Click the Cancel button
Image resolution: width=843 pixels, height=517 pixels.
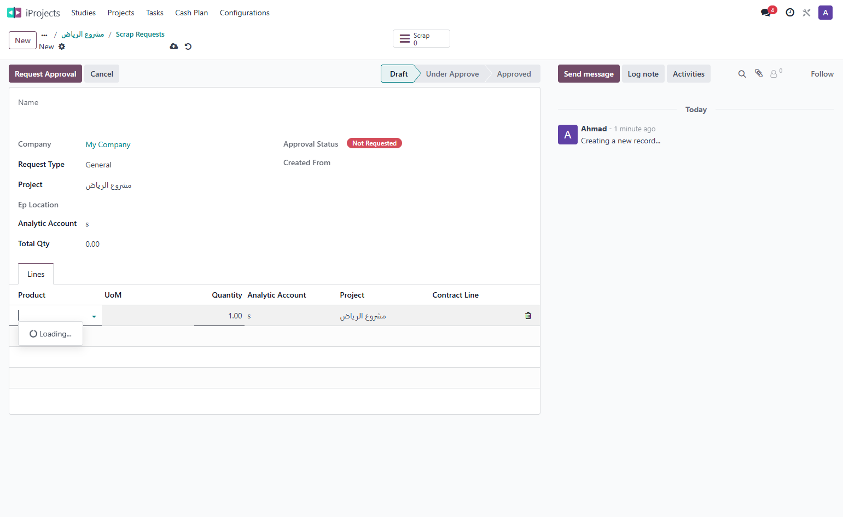pos(102,74)
